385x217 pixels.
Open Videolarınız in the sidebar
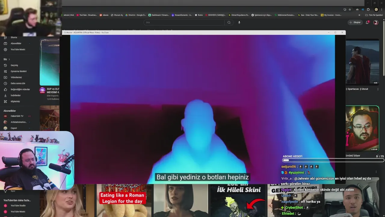(16, 77)
